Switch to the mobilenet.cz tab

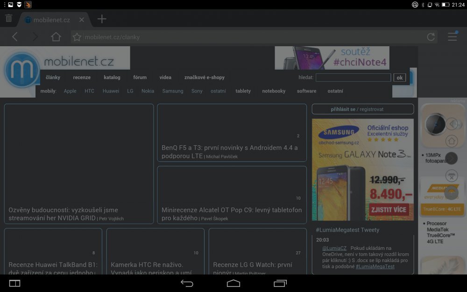(x=51, y=20)
